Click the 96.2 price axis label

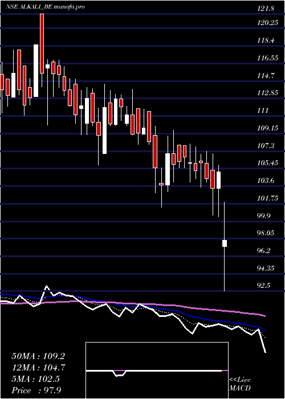tap(264, 251)
